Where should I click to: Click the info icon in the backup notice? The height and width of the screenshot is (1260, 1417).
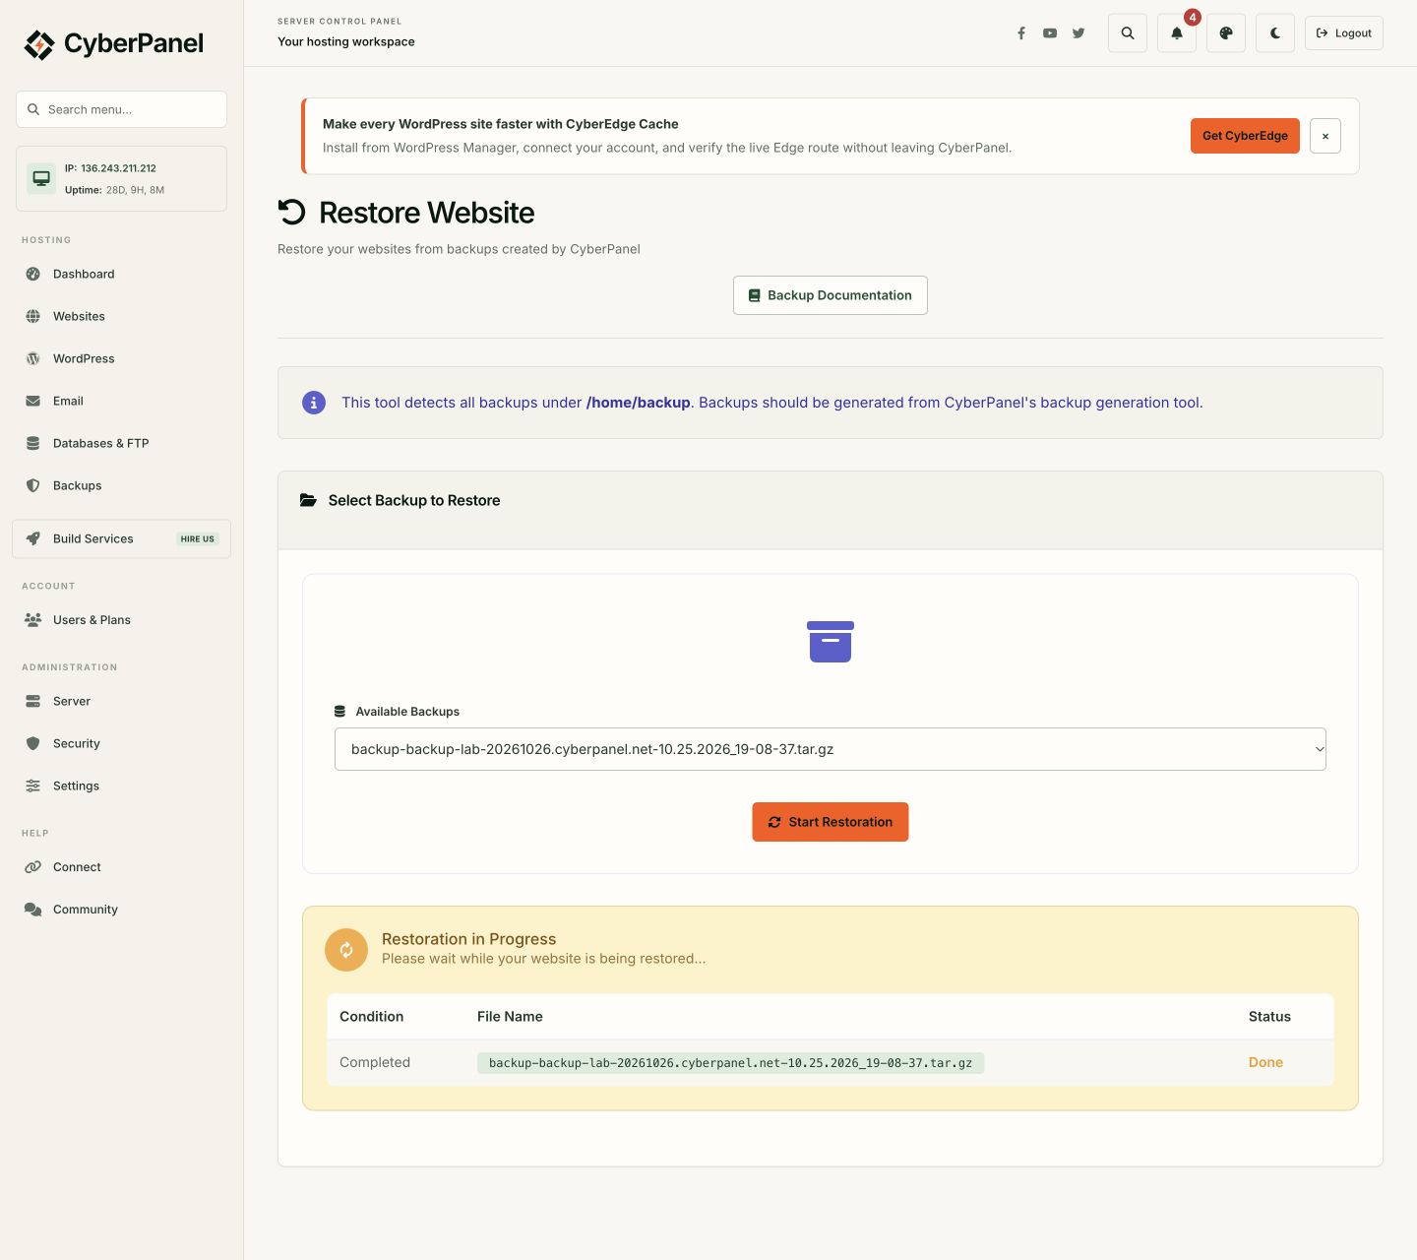[x=314, y=403]
